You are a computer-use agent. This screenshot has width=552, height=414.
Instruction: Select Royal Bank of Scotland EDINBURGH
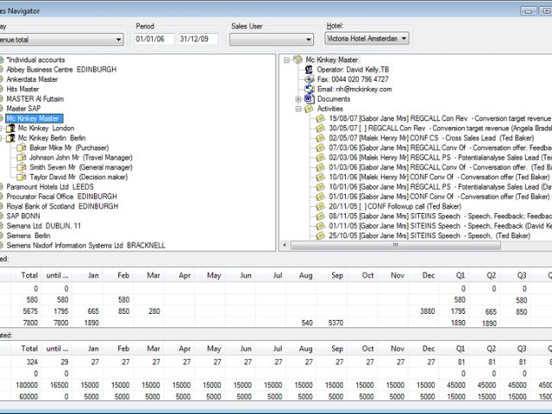(x=62, y=206)
